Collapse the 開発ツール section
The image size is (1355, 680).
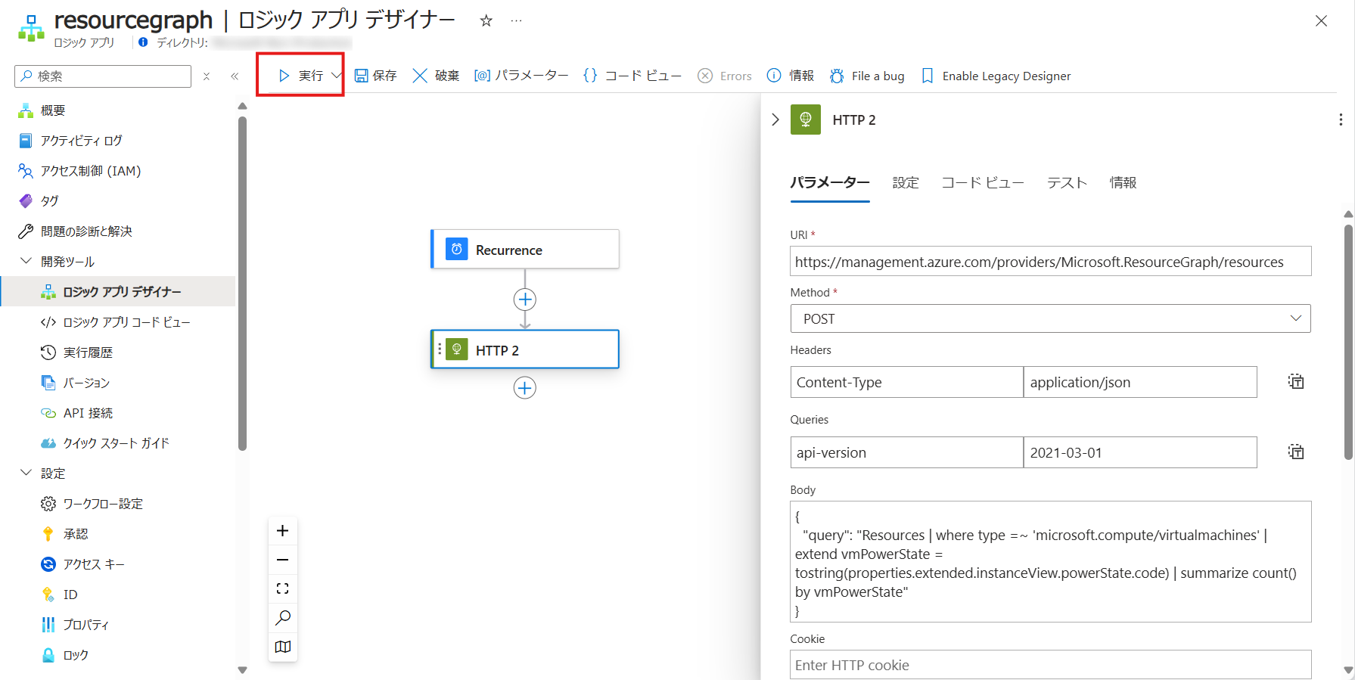click(x=26, y=261)
